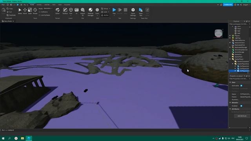Open the Material Manager

(x=91, y=12)
